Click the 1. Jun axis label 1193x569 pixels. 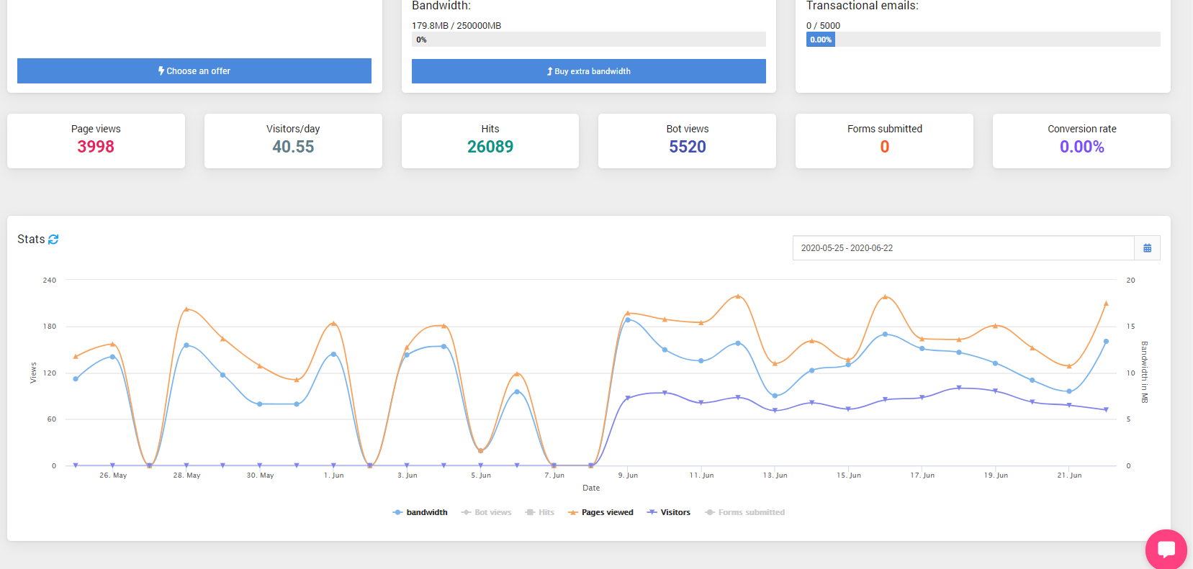tap(333, 475)
